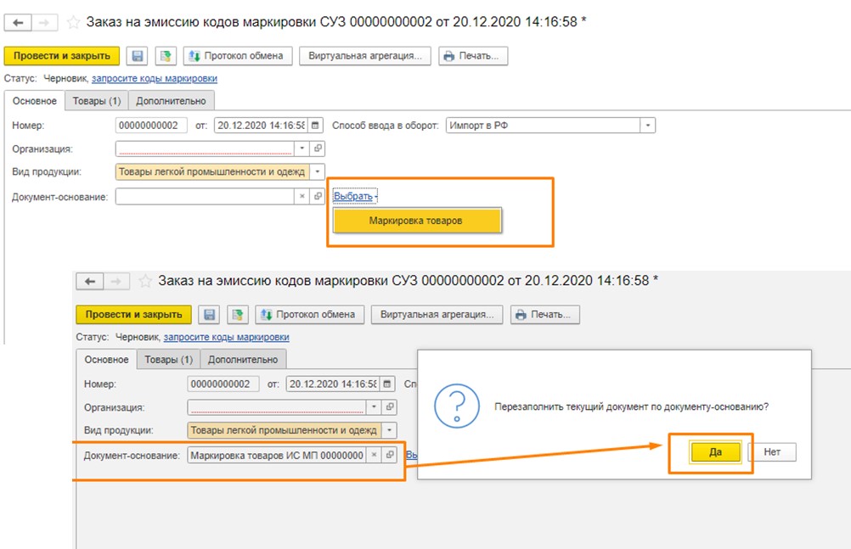Open Основное tab in upper window
851x549 pixels.
click(x=35, y=101)
